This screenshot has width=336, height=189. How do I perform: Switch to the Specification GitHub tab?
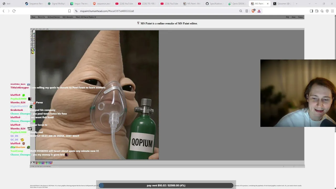215,4
